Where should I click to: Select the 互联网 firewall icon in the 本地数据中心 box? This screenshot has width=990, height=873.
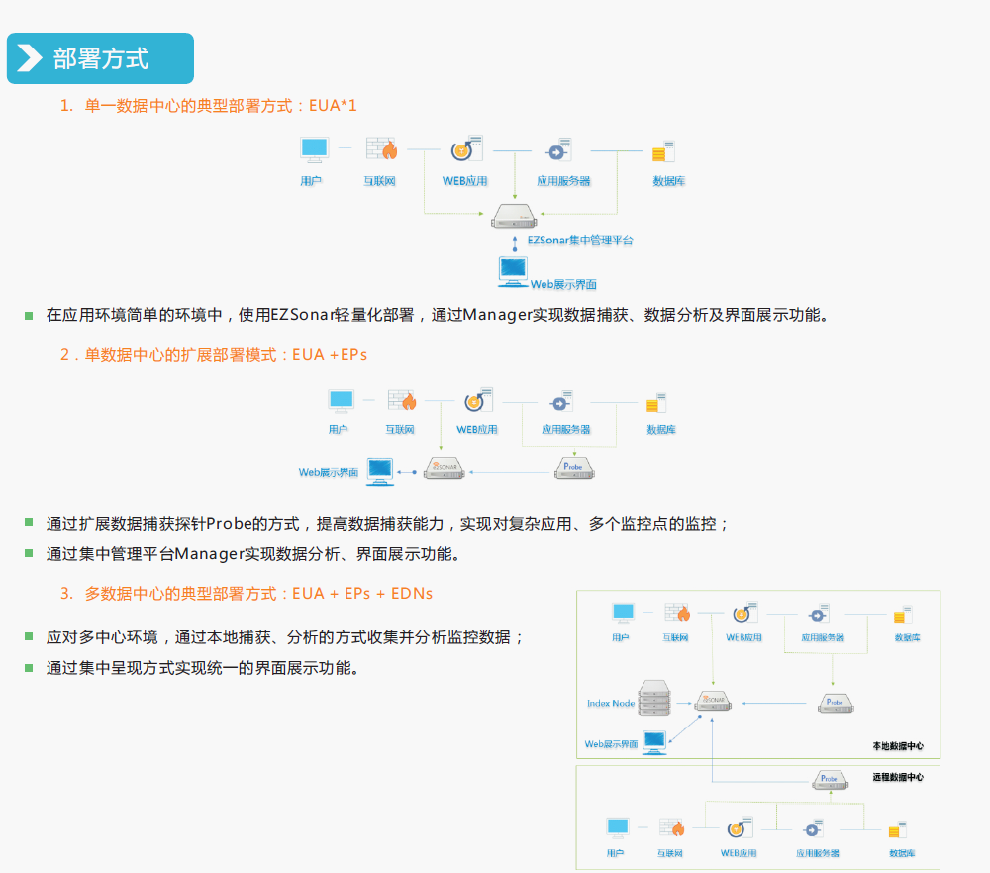[x=677, y=613]
